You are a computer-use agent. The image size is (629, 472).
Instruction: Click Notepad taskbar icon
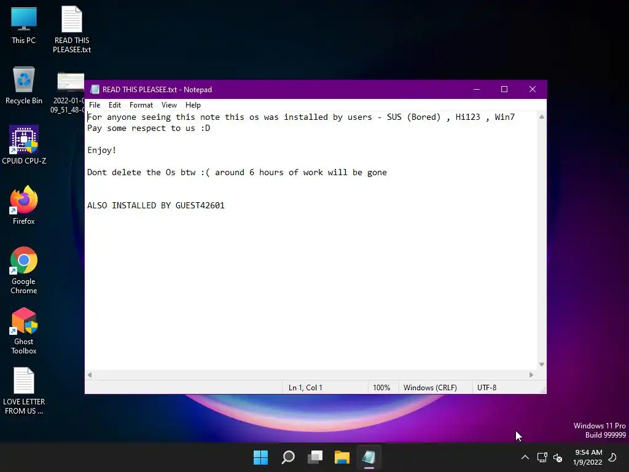[x=369, y=457]
